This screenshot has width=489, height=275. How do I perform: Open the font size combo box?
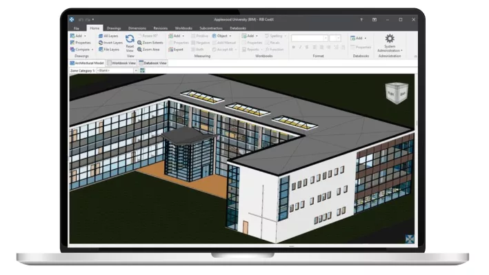(x=335, y=38)
